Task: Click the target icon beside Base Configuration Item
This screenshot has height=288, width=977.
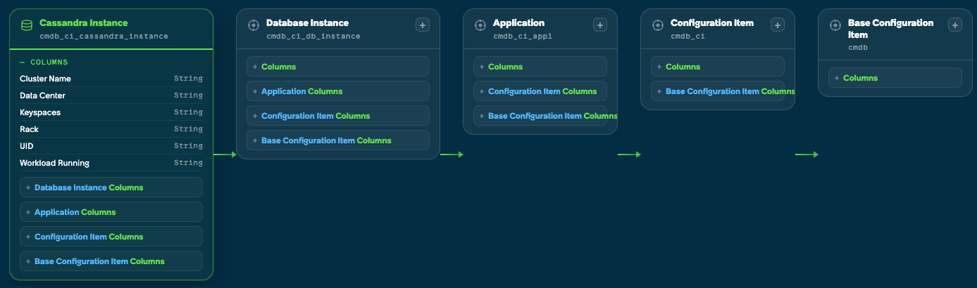Action: 835,25
